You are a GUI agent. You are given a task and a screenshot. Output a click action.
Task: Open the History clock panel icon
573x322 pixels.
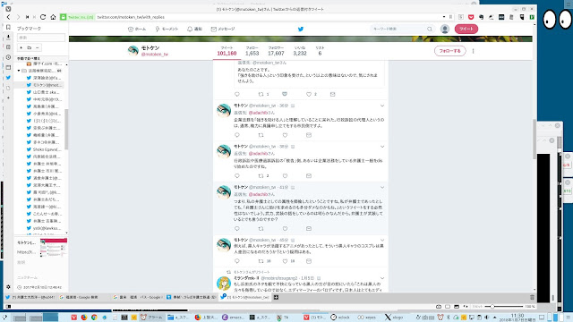[8, 57]
